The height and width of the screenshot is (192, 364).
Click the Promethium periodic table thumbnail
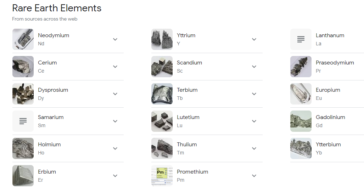pos(162,176)
